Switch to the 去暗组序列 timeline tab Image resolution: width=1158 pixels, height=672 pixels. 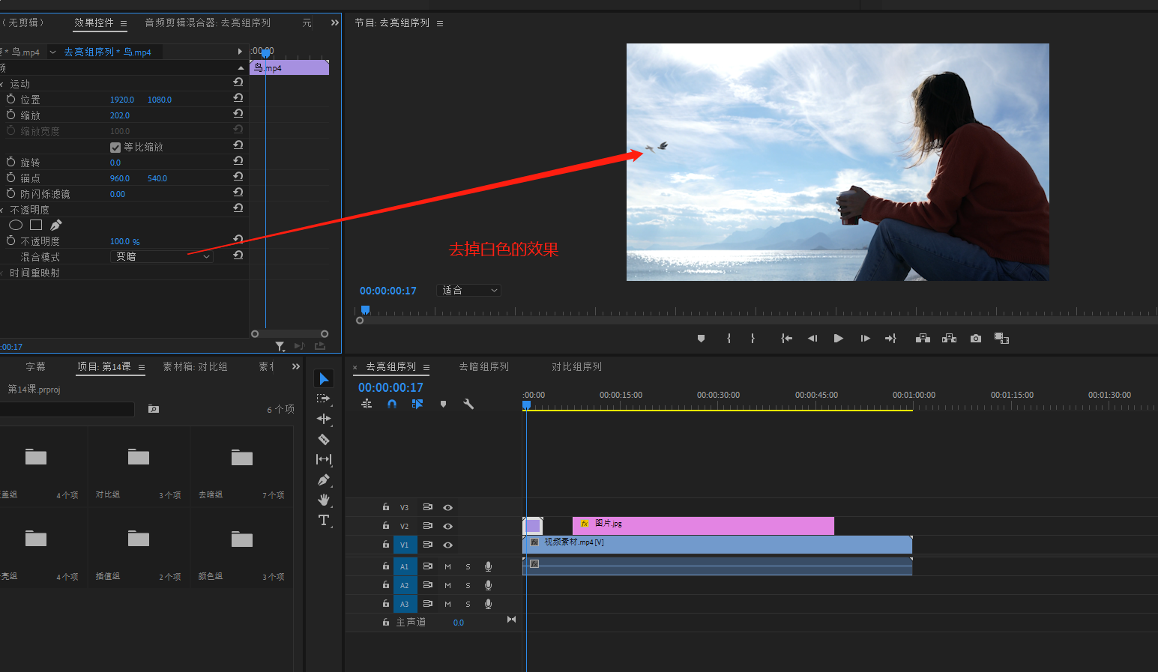(x=483, y=366)
